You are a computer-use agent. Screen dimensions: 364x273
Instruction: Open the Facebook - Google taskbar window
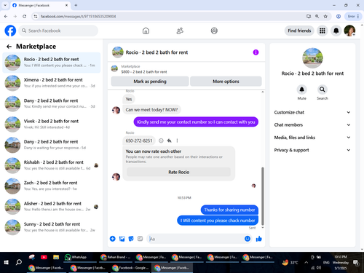[130, 268]
